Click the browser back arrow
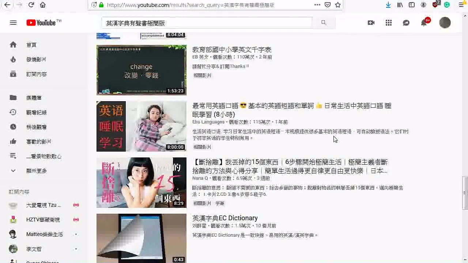 [7, 5]
